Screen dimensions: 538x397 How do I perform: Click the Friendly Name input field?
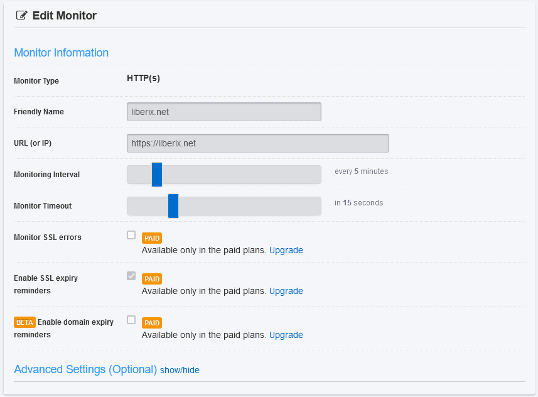click(224, 112)
